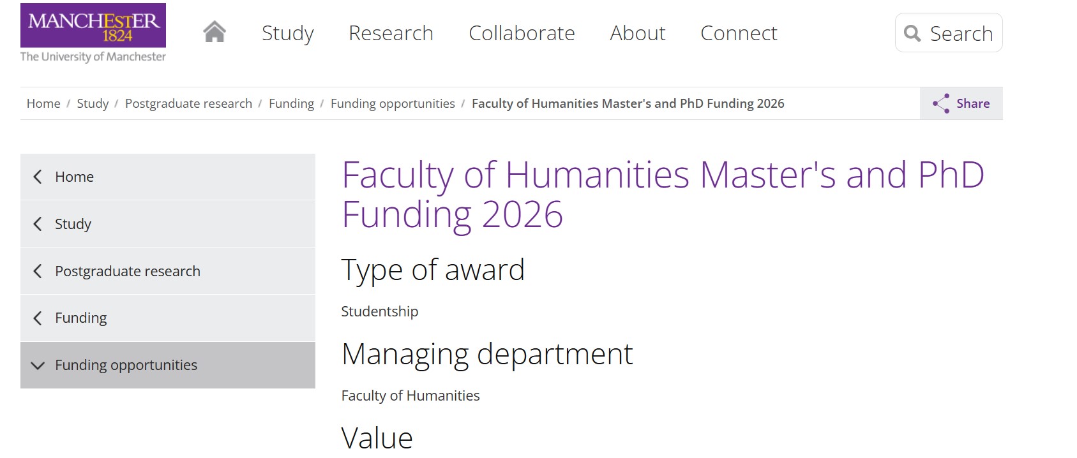Click the Postgraduate research breadcrumb link
The width and height of the screenshot is (1077, 458).
tap(188, 103)
